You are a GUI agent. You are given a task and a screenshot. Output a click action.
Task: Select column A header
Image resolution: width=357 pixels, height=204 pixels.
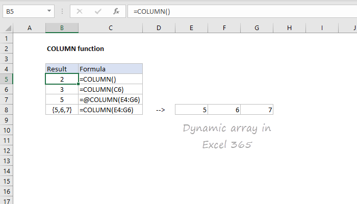[30, 28]
